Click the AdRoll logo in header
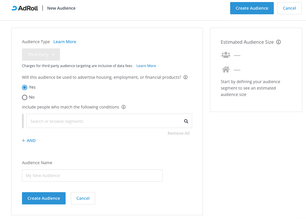 [25, 8]
